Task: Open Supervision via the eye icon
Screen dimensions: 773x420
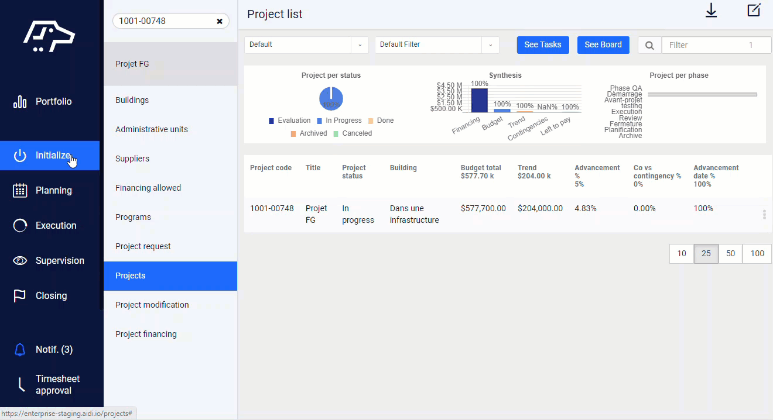Action: 19,260
